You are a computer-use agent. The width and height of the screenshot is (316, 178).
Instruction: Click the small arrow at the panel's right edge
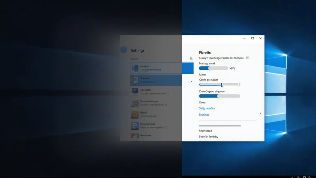pyautogui.click(x=261, y=114)
